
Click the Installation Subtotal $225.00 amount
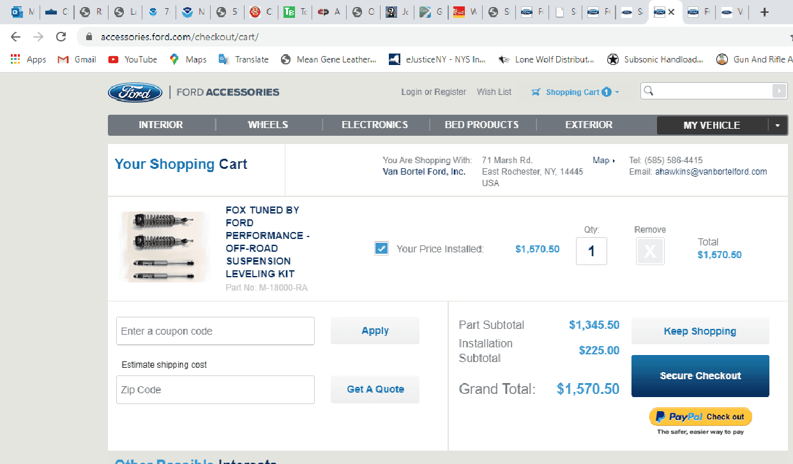pyautogui.click(x=599, y=351)
